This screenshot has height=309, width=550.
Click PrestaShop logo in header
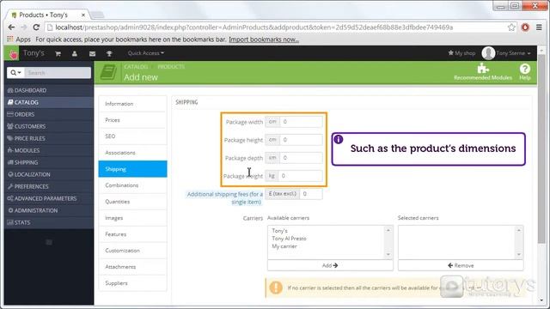(13, 53)
